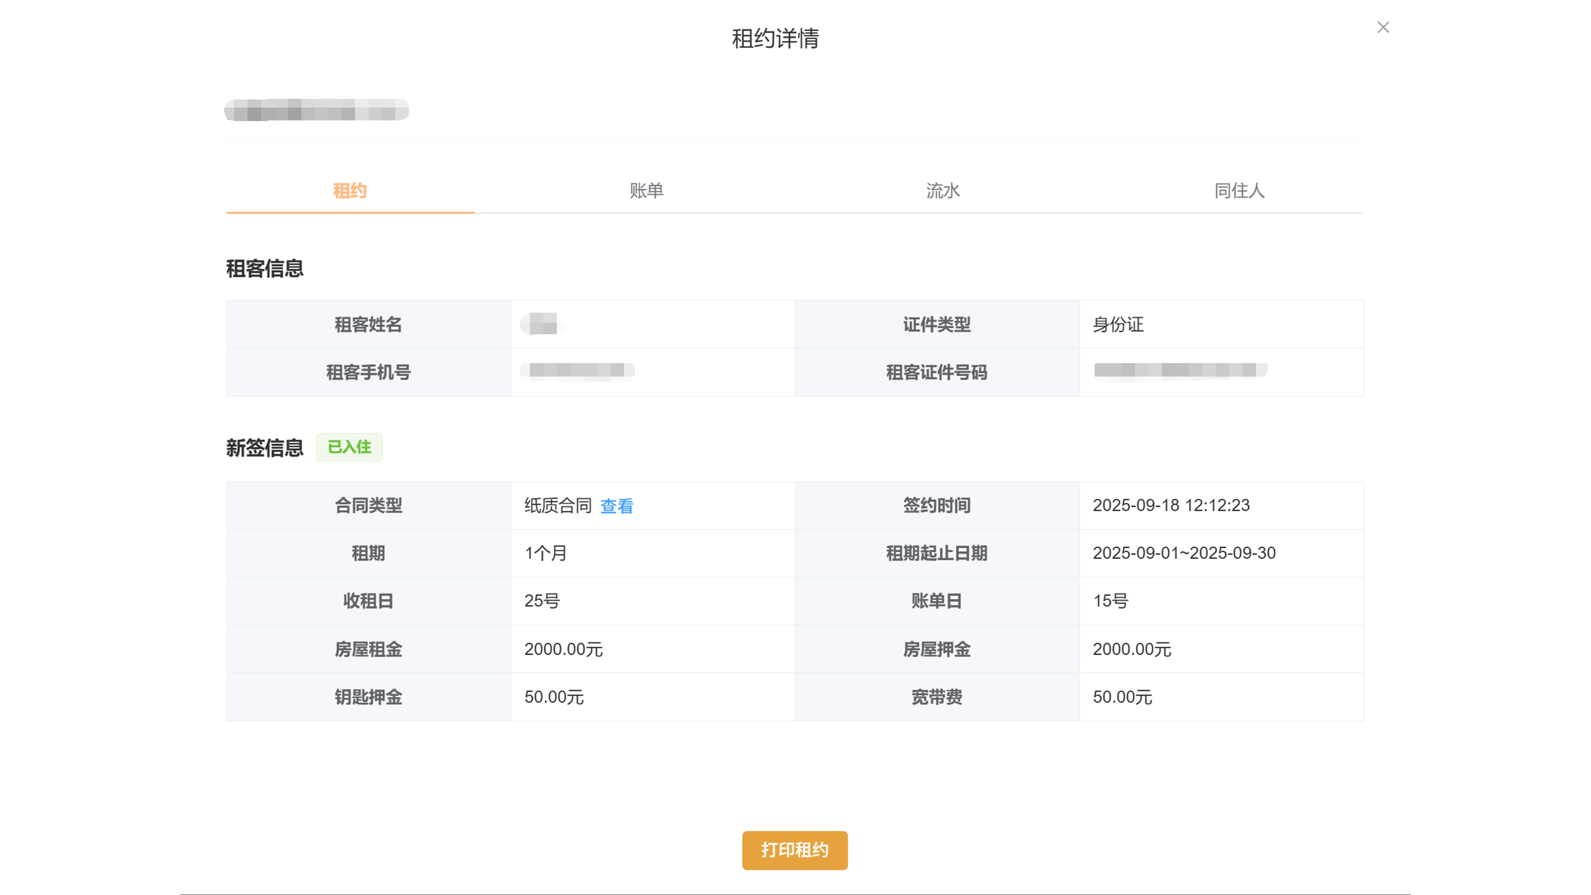Viewport: 1591px width, 895px height.
Task: Open the 流水 tab
Action: point(942,191)
